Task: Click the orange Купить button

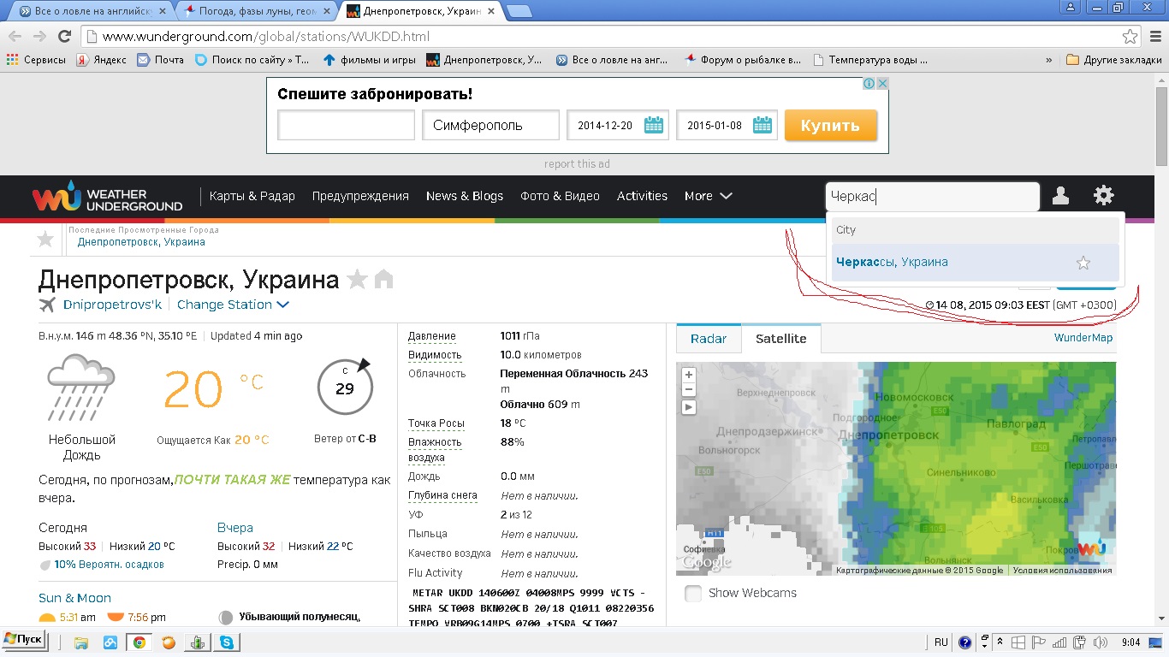Action: tap(830, 125)
